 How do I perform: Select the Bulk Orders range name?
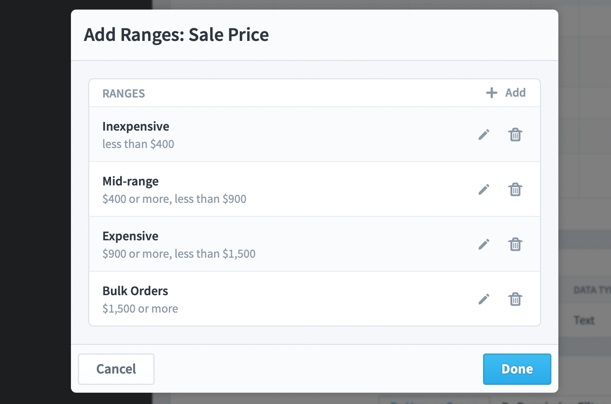coord(135,291)
